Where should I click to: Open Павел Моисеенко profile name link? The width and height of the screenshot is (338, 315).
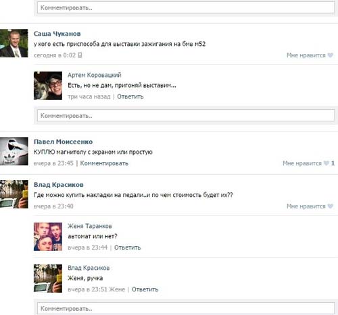(63, 142)
